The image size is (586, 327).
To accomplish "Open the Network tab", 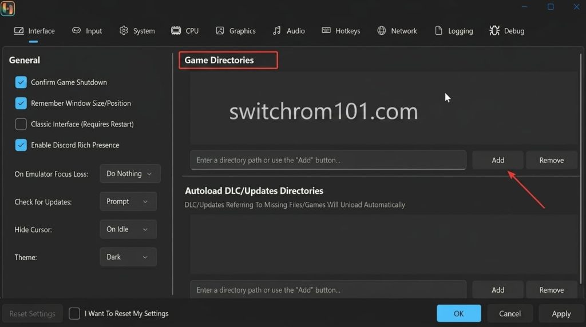I will tap(397, 31).
